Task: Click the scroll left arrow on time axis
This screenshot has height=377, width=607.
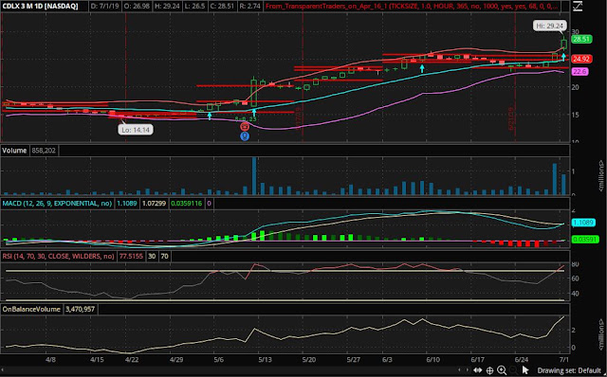Action: (x=459, y=370)
